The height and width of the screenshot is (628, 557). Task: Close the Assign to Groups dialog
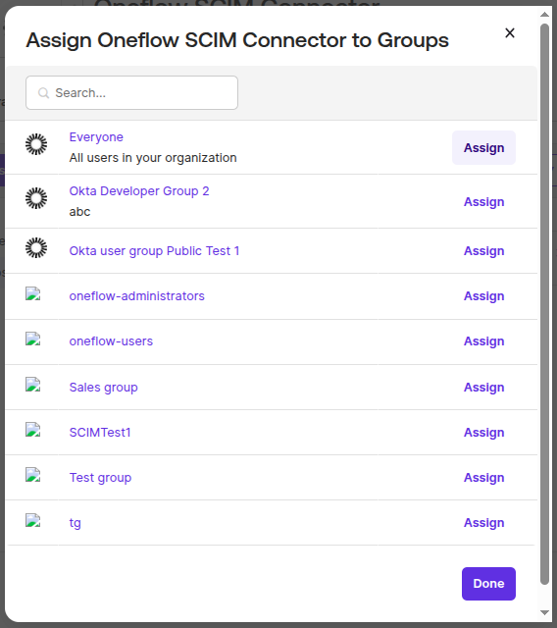click(510, 32)
